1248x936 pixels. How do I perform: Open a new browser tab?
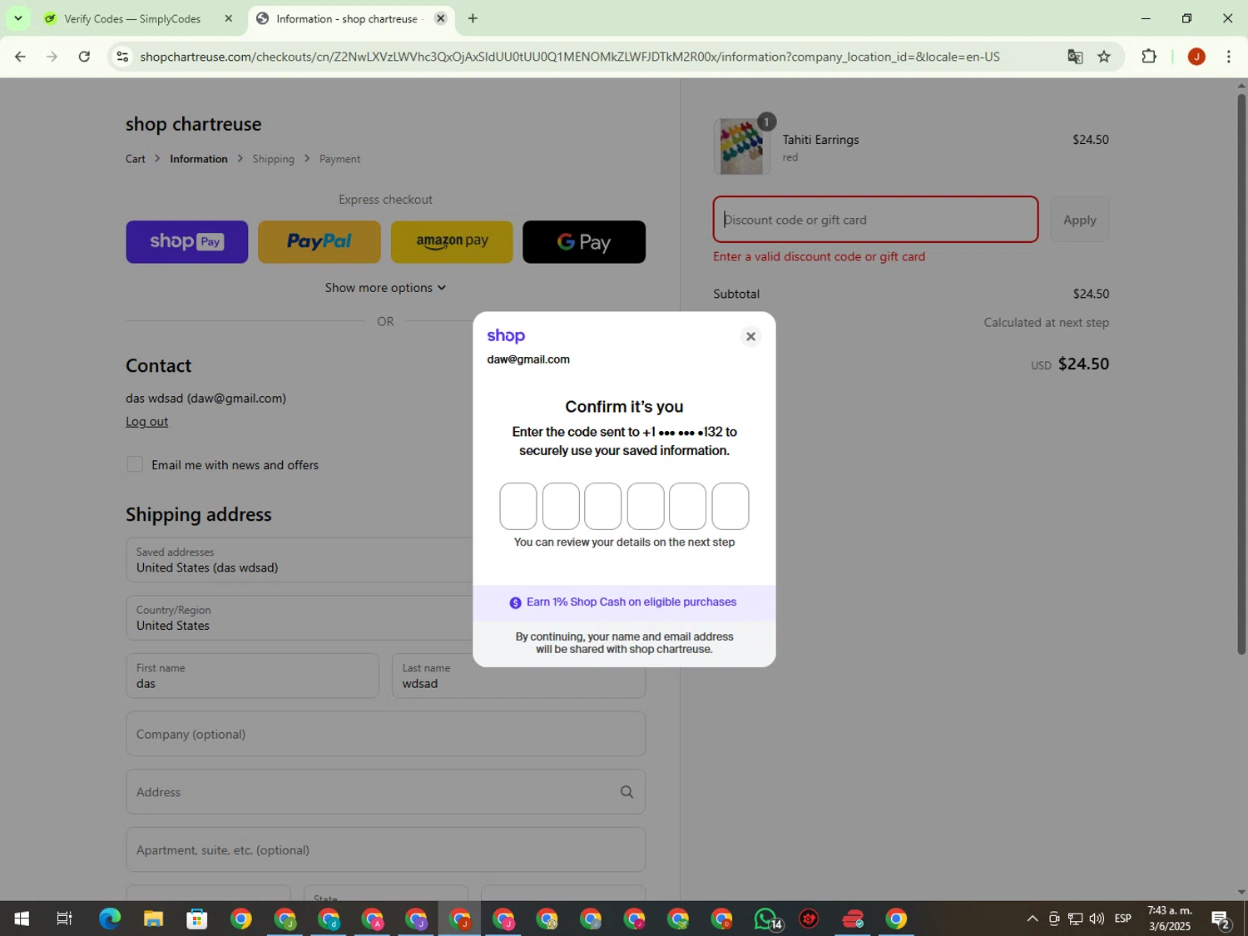click(473, 18)
